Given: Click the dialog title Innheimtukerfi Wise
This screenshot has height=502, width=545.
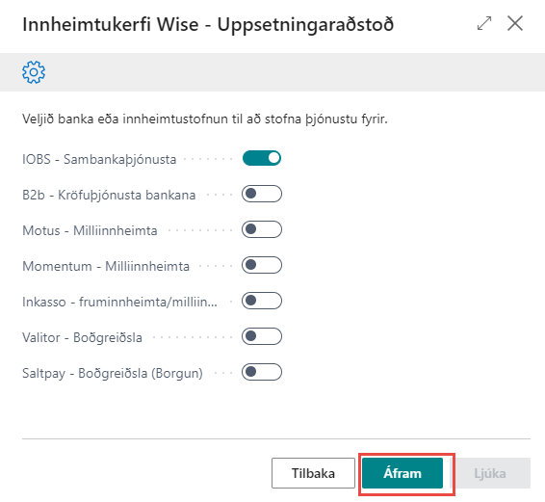Looking at the screenshot, I should [x=111, y=24].
